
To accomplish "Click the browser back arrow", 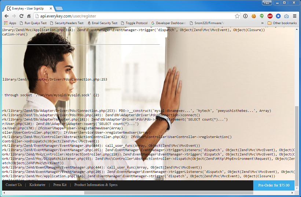I will click(6, 16).
